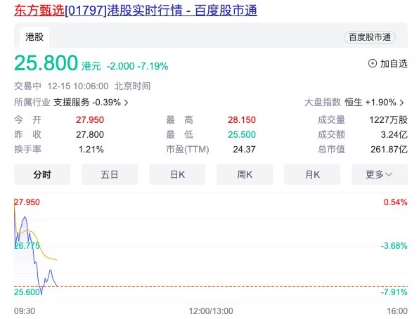Open the 更多 dropdown
Viewport: 419px width, 319px height.
pos(380,174)
